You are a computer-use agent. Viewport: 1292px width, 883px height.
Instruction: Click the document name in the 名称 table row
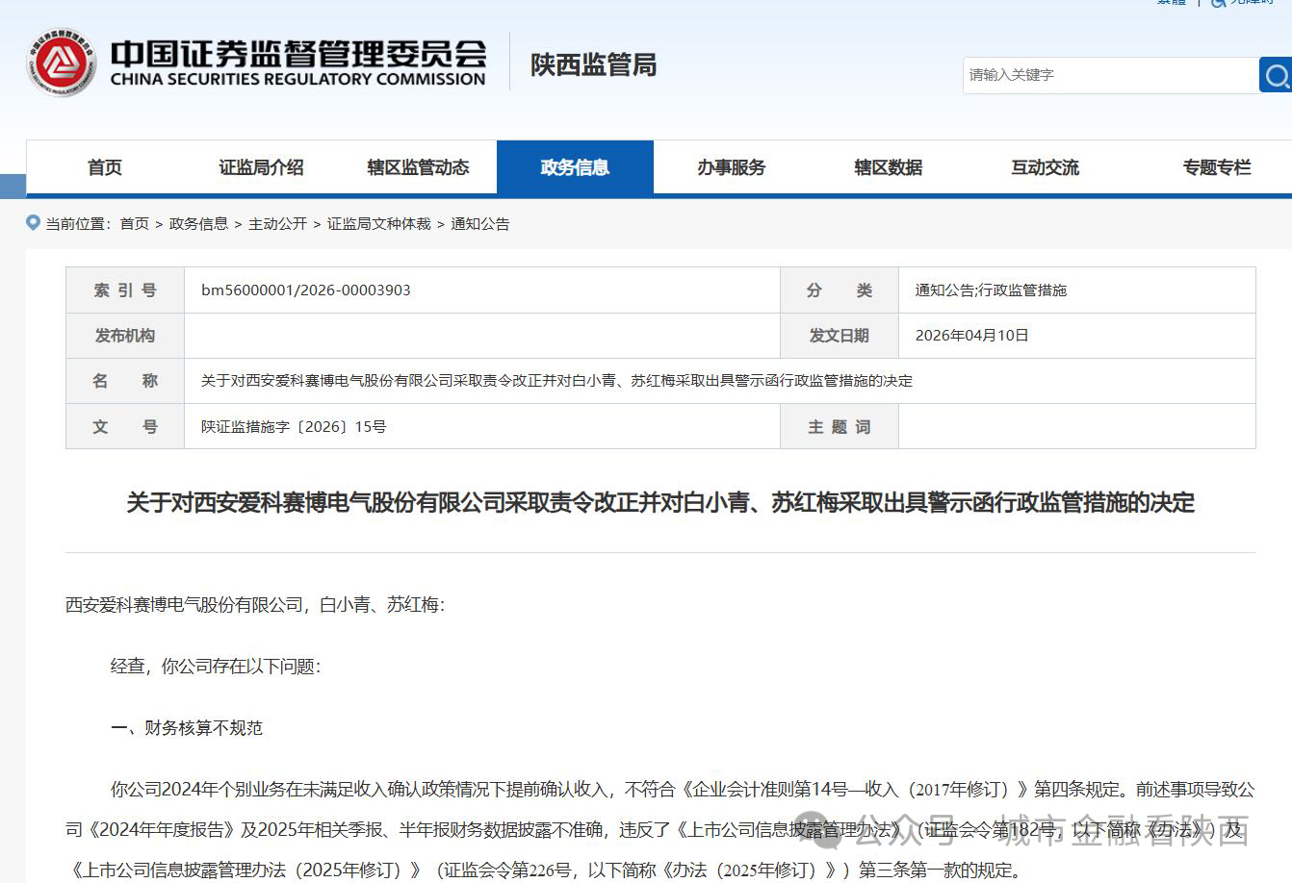(556, 381)
